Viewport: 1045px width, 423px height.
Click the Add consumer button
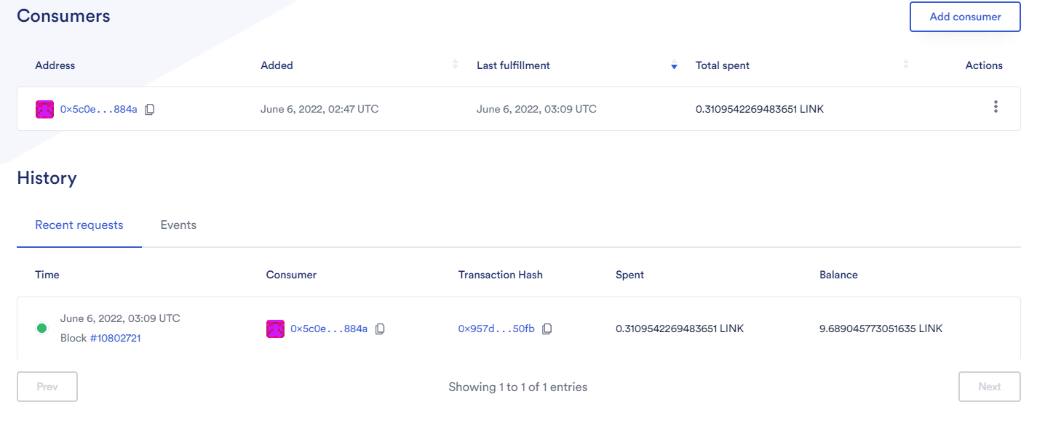click(x=965, y=17)
